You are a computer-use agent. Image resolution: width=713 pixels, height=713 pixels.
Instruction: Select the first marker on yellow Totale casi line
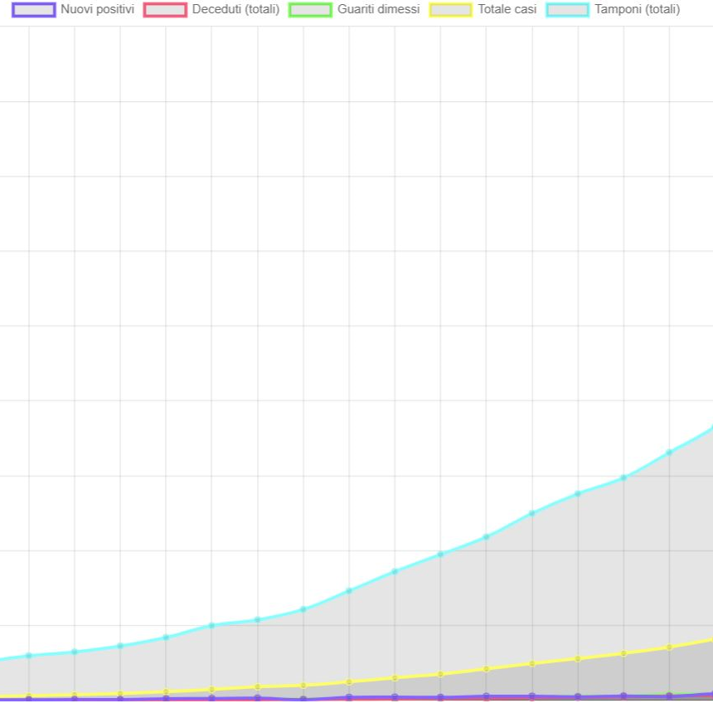click(29, 696)
